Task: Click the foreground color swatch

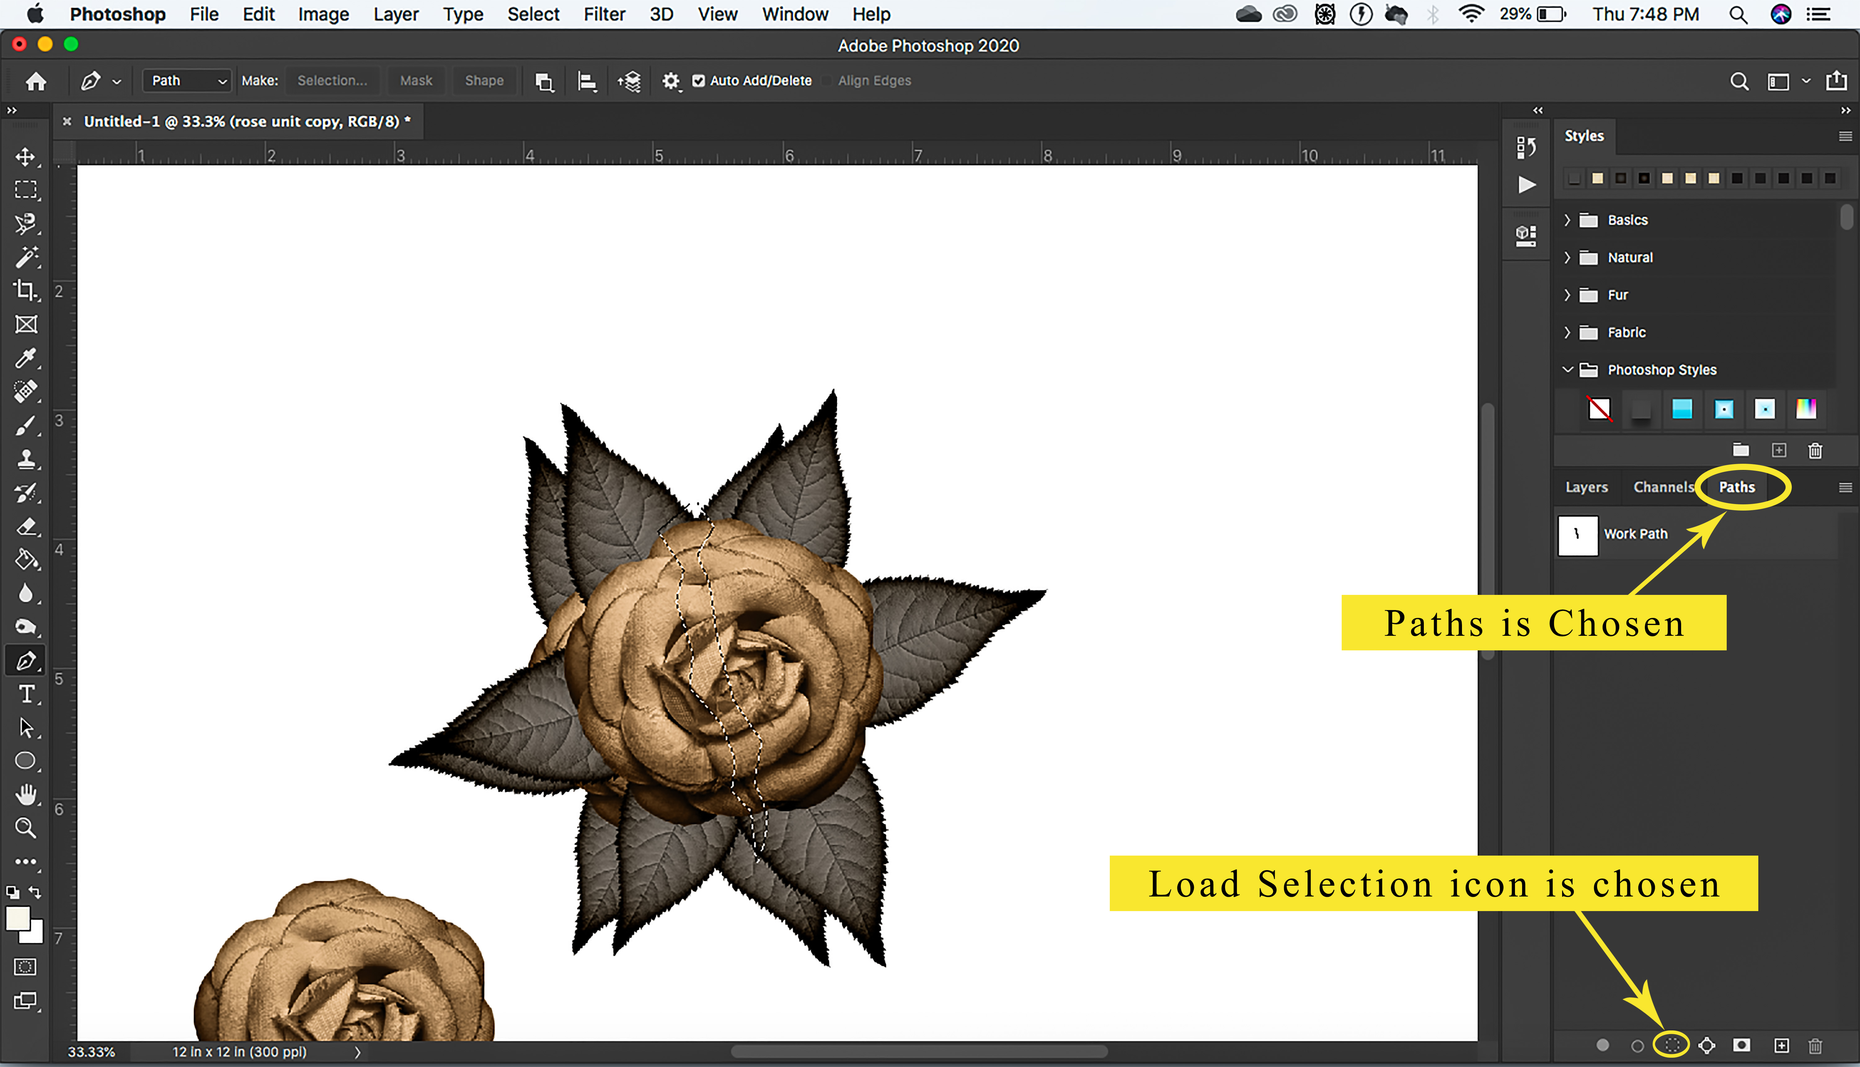Action: [18, 918]
